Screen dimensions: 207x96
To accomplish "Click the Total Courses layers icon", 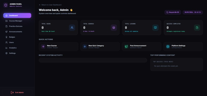I will tap(114, 28).
